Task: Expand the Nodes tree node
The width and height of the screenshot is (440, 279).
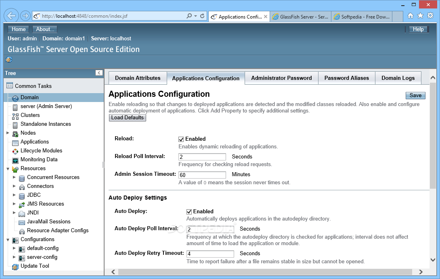Action: coord(8,133)
